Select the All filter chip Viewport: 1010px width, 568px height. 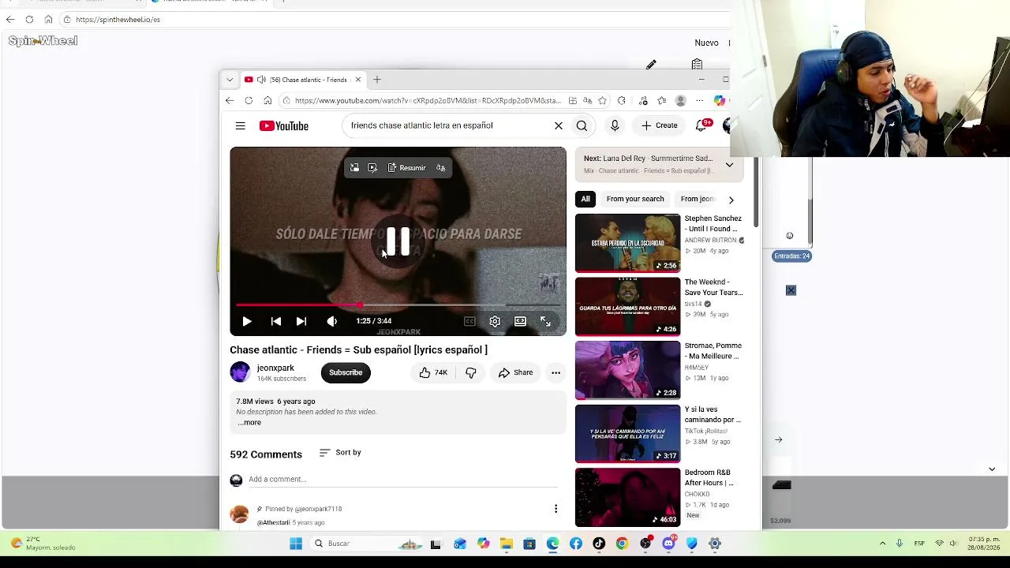point(585,199)
